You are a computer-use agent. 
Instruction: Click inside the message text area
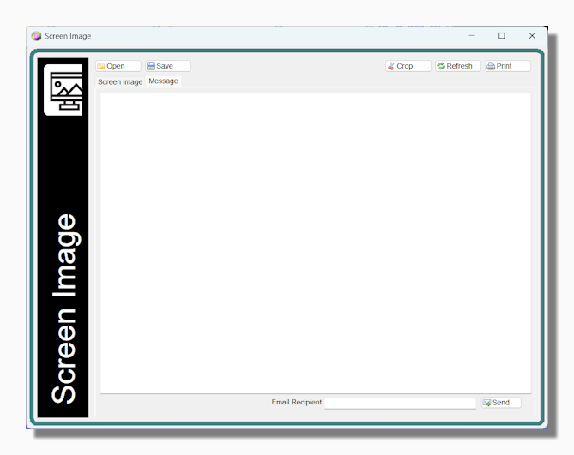316,243
